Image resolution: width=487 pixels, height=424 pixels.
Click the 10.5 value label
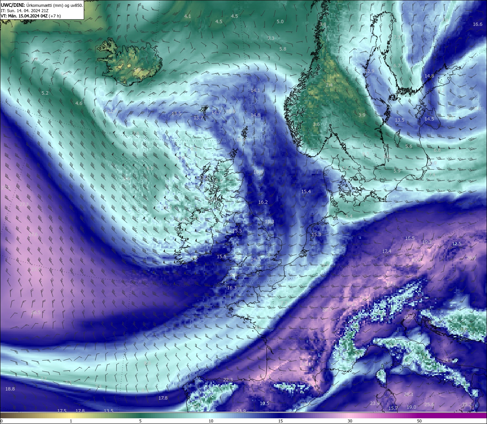click(264, 403)
